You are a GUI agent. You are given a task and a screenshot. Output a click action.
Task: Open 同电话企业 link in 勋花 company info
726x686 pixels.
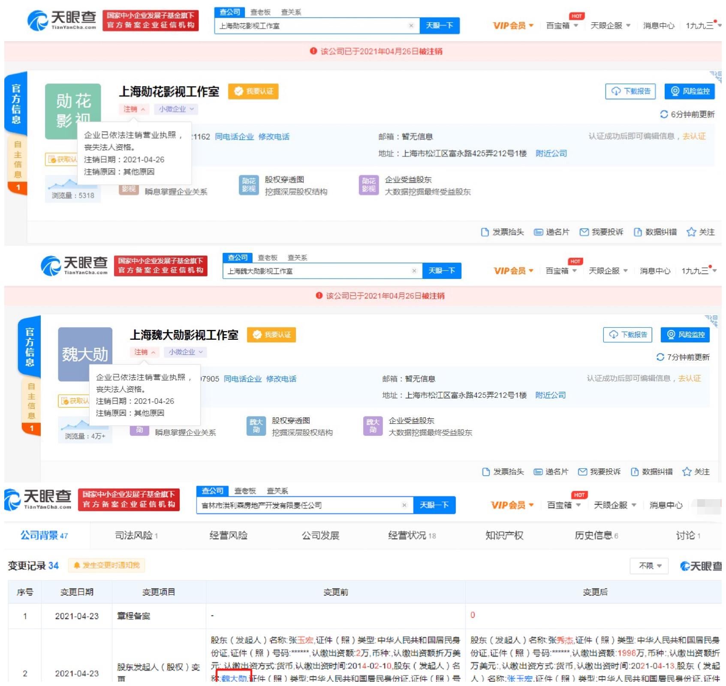[234, 137]
